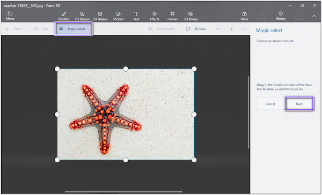
Task: Open the Canvas settings
Action: 172,16
